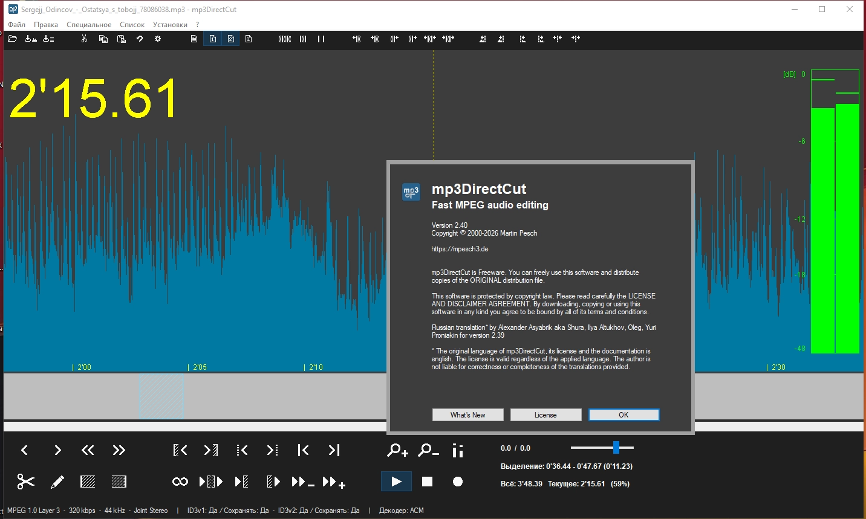Go to track end with the chevron-bar icon
Screen dimensions: 866x519
tap(334, 450)
